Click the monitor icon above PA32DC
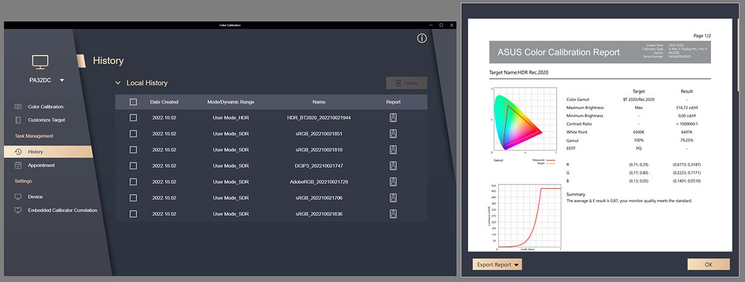The width and height of the screenshot is (745, 282). pos(40,62)
